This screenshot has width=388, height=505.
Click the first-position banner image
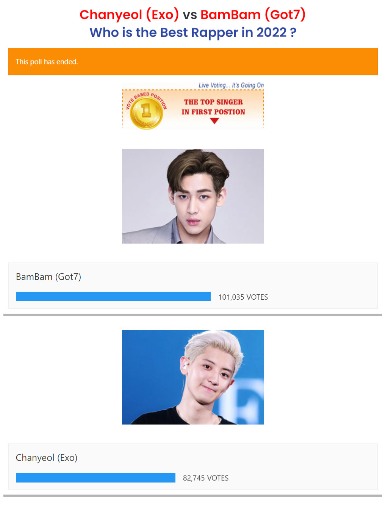pos(193,106)
